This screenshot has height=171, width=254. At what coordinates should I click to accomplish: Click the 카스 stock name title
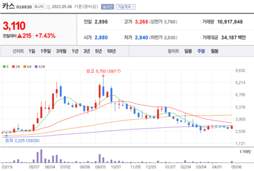pos(8,6)
